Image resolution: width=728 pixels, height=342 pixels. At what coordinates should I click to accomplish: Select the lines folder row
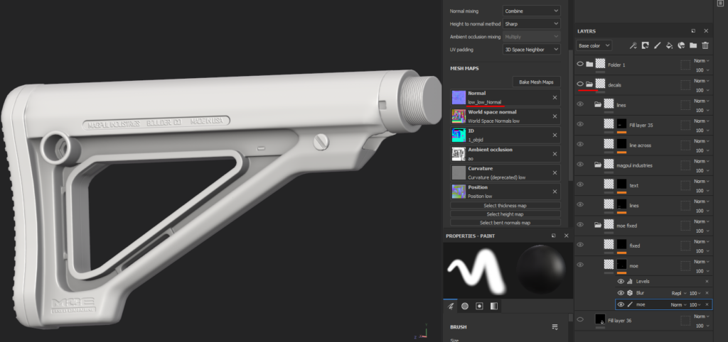[643, 105]
